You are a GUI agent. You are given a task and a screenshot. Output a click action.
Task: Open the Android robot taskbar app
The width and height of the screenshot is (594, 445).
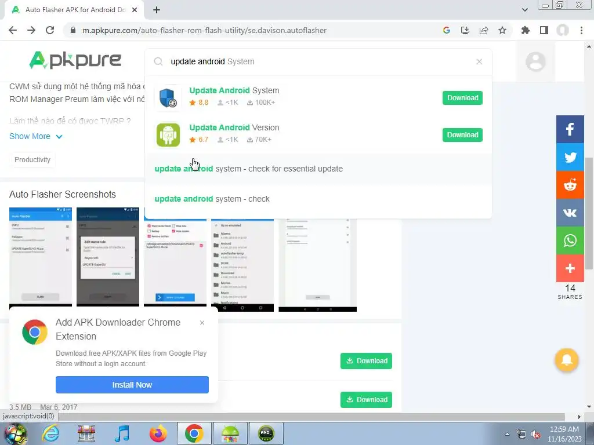[230, 433]
